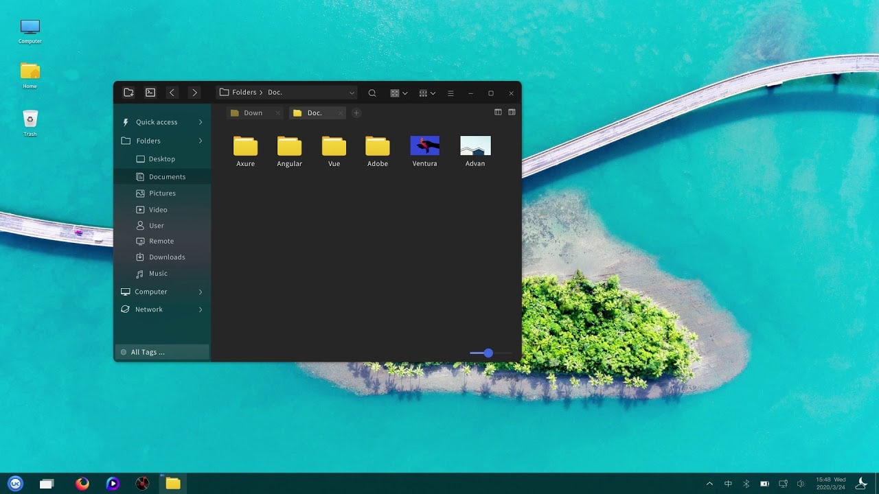Viewport: 879px width, 494px height.
Task: Click the task view taskbar icon
Action: click(x=47, y=484)
